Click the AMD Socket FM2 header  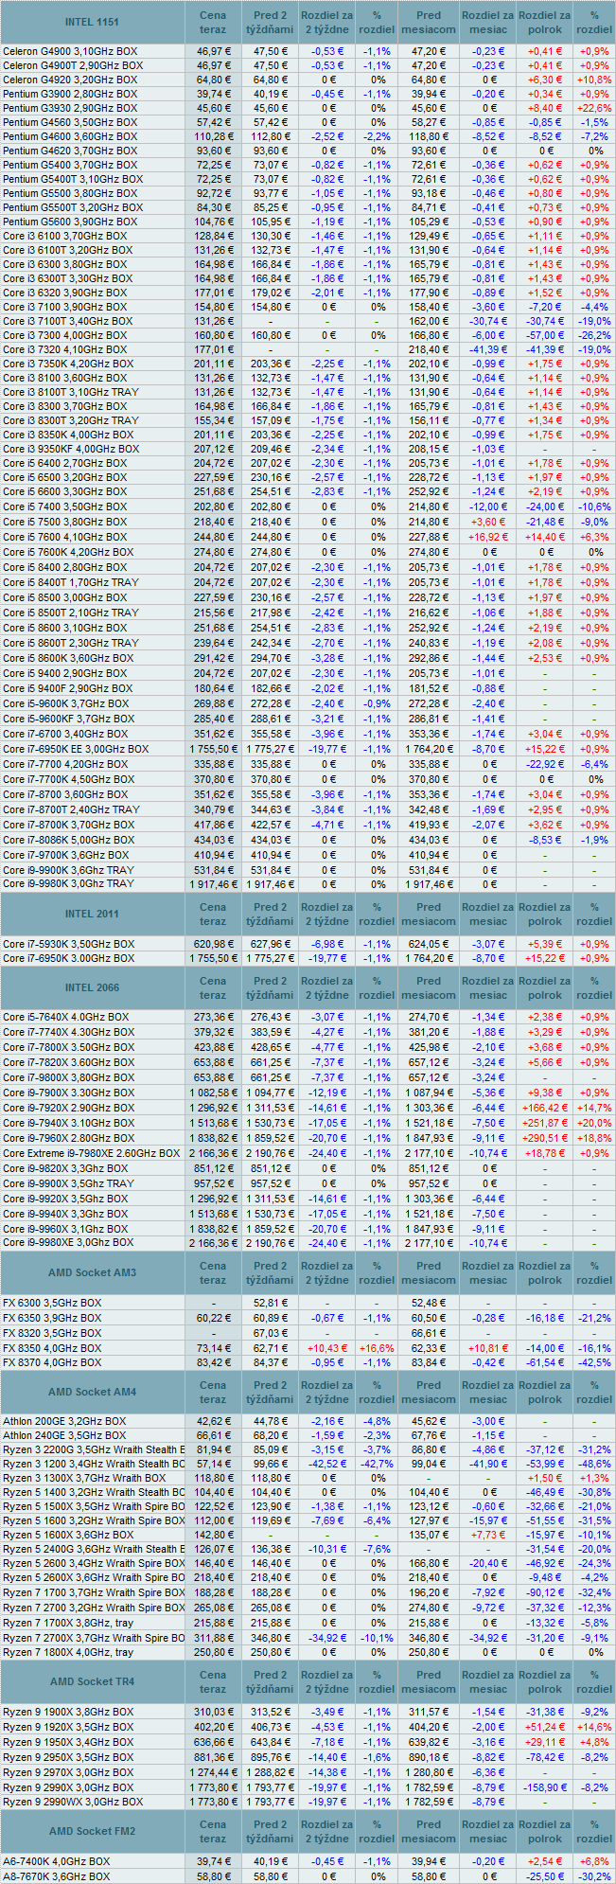click(x=92, y=1831)
